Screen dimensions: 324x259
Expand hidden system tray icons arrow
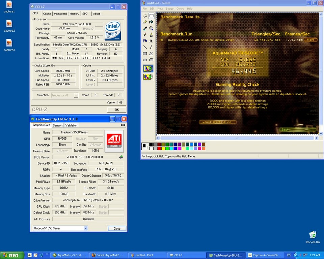point(296,255)
